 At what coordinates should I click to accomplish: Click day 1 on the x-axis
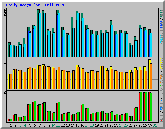point(11,125)
